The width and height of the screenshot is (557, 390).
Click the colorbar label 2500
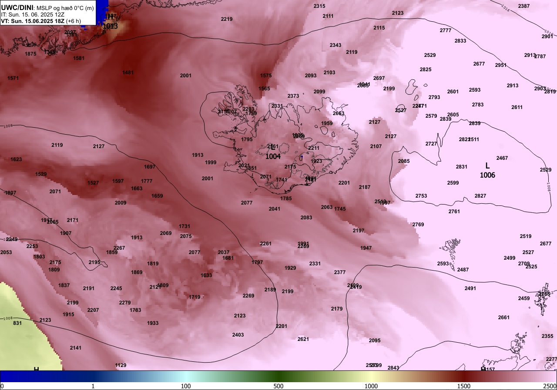[x=550, y=386]
